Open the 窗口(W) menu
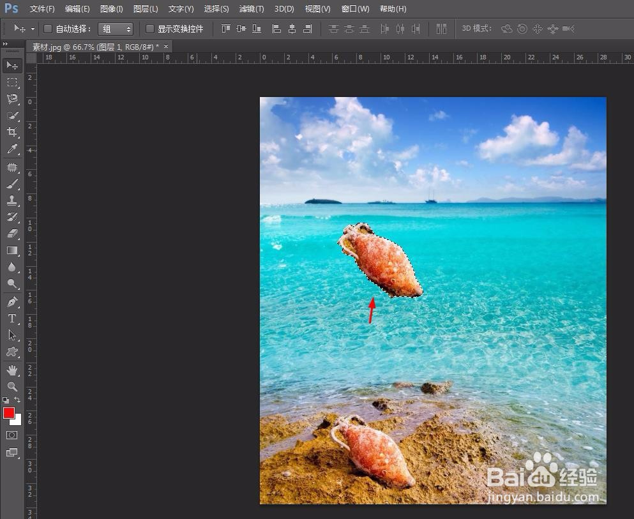Viewport: 634px width, 519px height. (x=355, y=8)
